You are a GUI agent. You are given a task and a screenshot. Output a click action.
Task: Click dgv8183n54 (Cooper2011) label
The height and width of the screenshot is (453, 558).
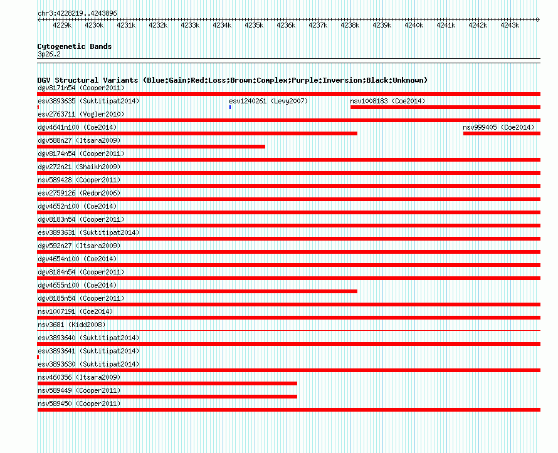(x=81, y=219)
